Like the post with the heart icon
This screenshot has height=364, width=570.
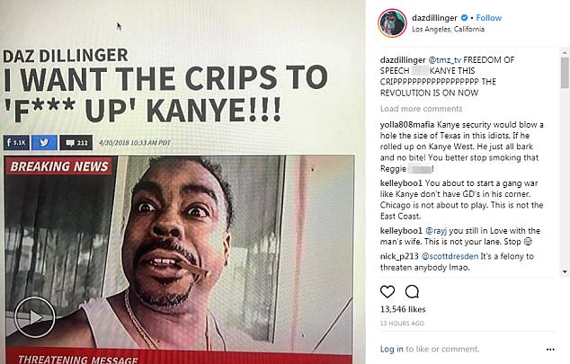coord(387,291)
